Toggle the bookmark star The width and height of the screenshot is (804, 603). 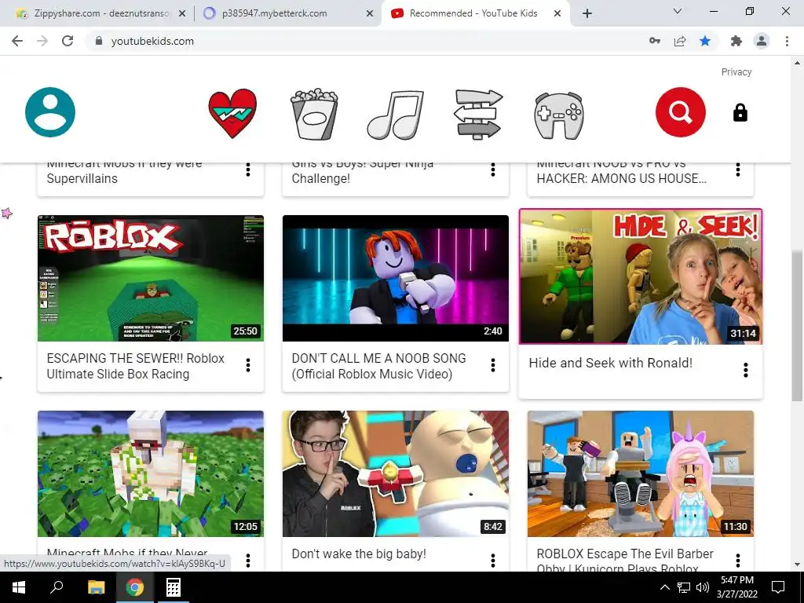[x=705, y=41]
